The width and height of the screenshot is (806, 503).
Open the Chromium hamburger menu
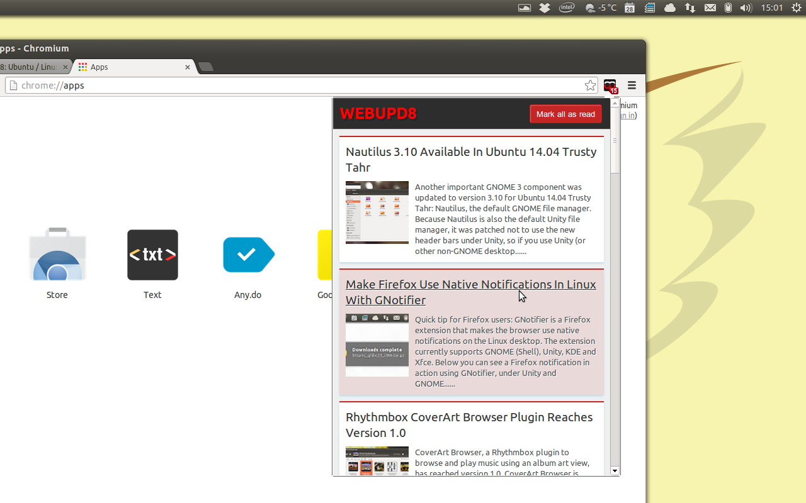tap(632, 86)
